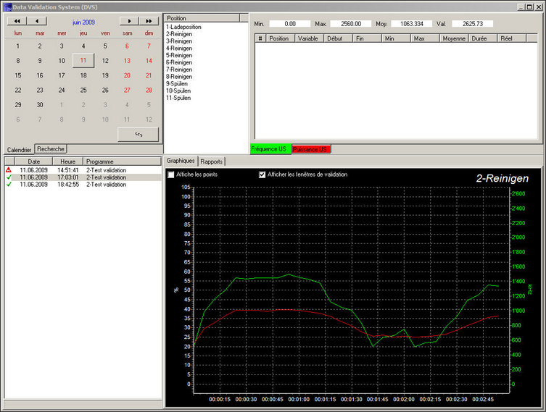Select position 6-Reinigen
Screen dimensions: 546x412
click(179, 62)
